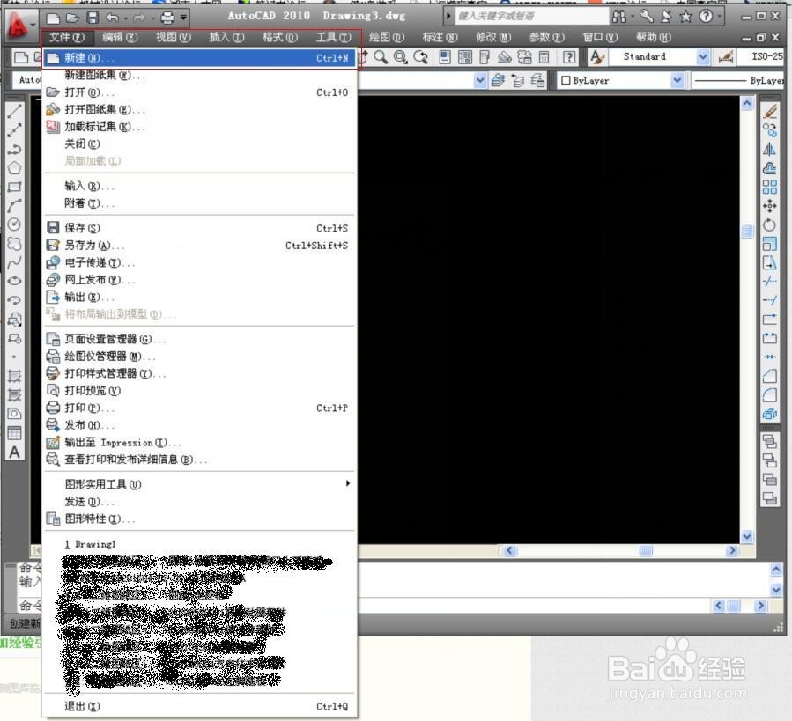Choose 图形特性 menu entry
The image size is (792, 721).
[199, 519]
